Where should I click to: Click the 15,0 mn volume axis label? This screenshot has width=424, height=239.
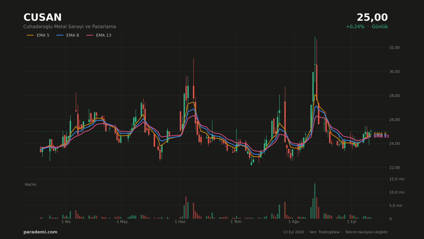point(397,179)
